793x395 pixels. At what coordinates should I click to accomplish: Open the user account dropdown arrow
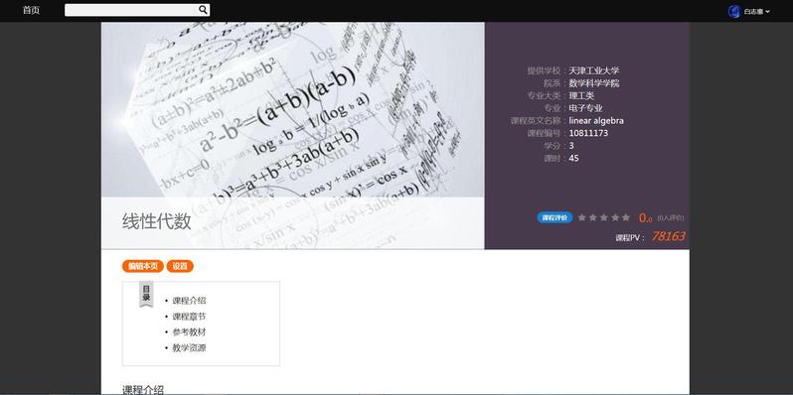click(768, 12)
